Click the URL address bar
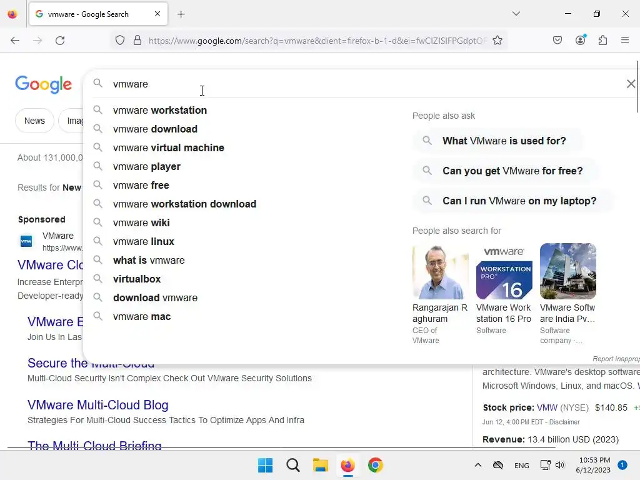640x480 pixels. (318, 41)
